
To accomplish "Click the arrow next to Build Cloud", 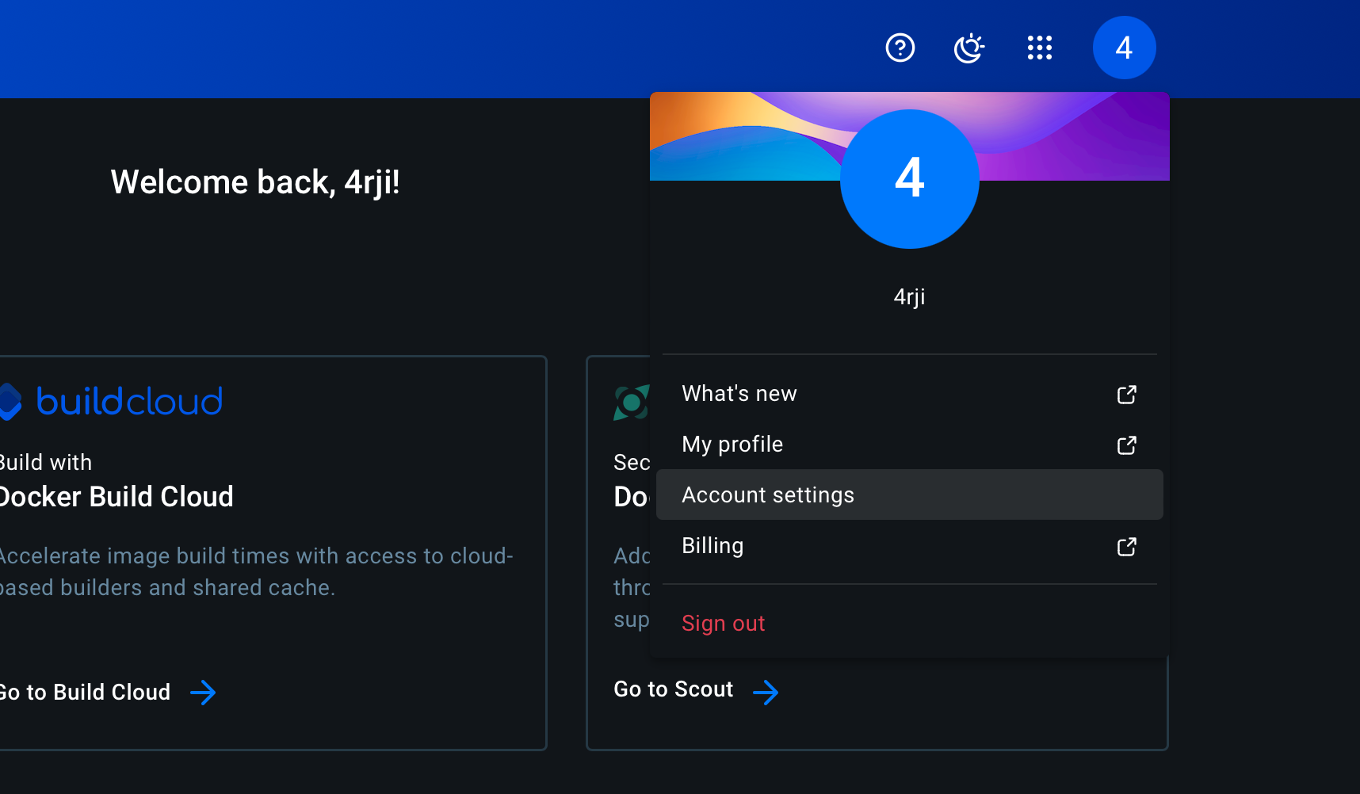I will pyautogui.click(x=203, y=693).
